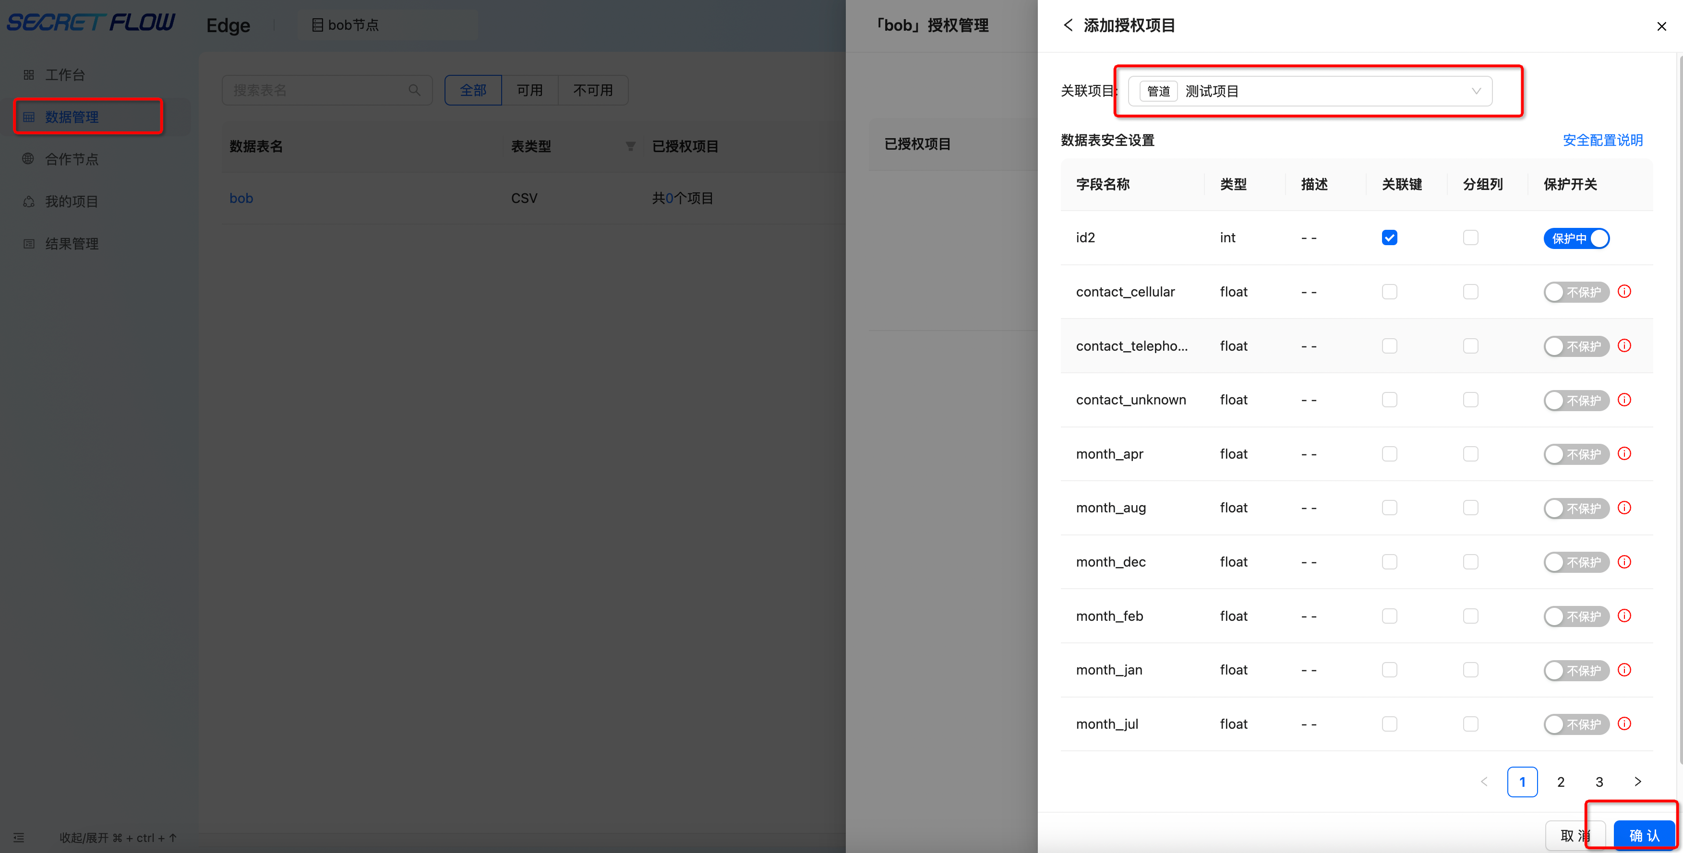Click the search magnifier icon in 搜索表名
Viewport: 1683px width, 853px height.
tap(414, 90)
